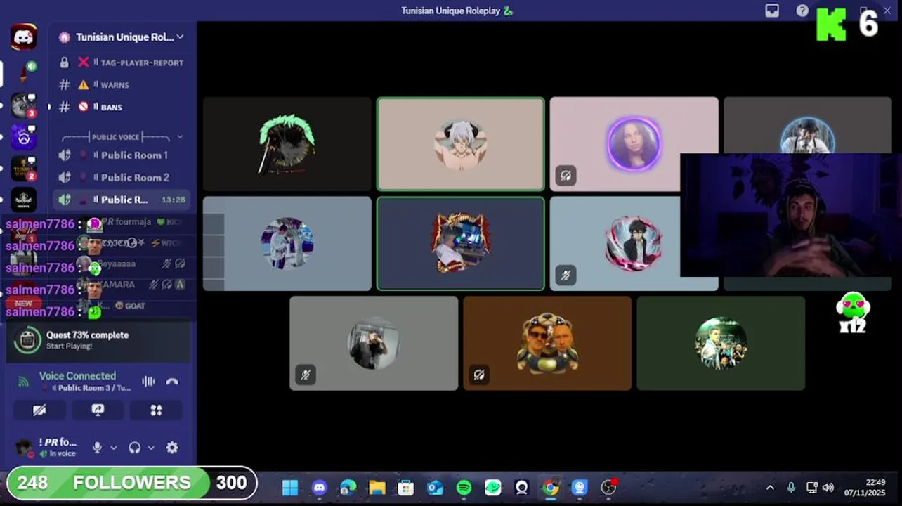Focus muted mirror-selfie avatar tile

pyautogui.click(x=374, y=343)
